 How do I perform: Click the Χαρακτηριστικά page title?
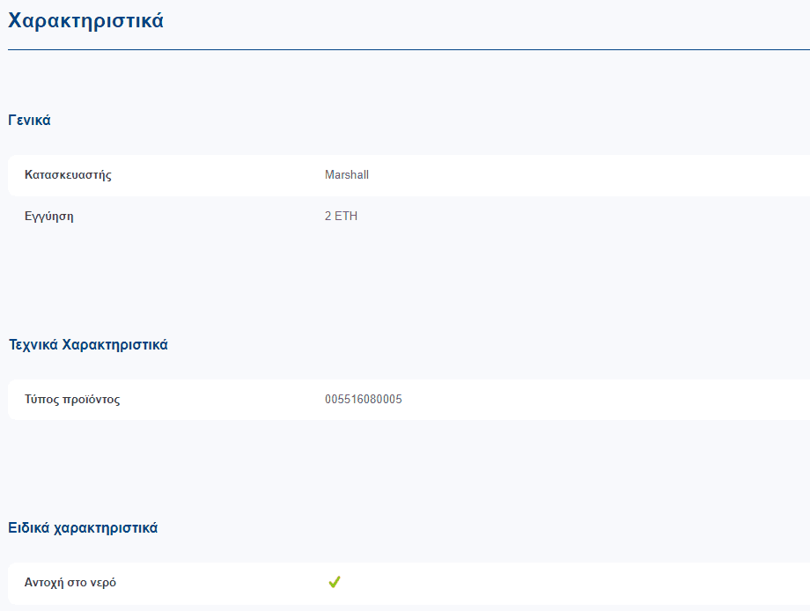pyautogui.click(x=85, y=20)
